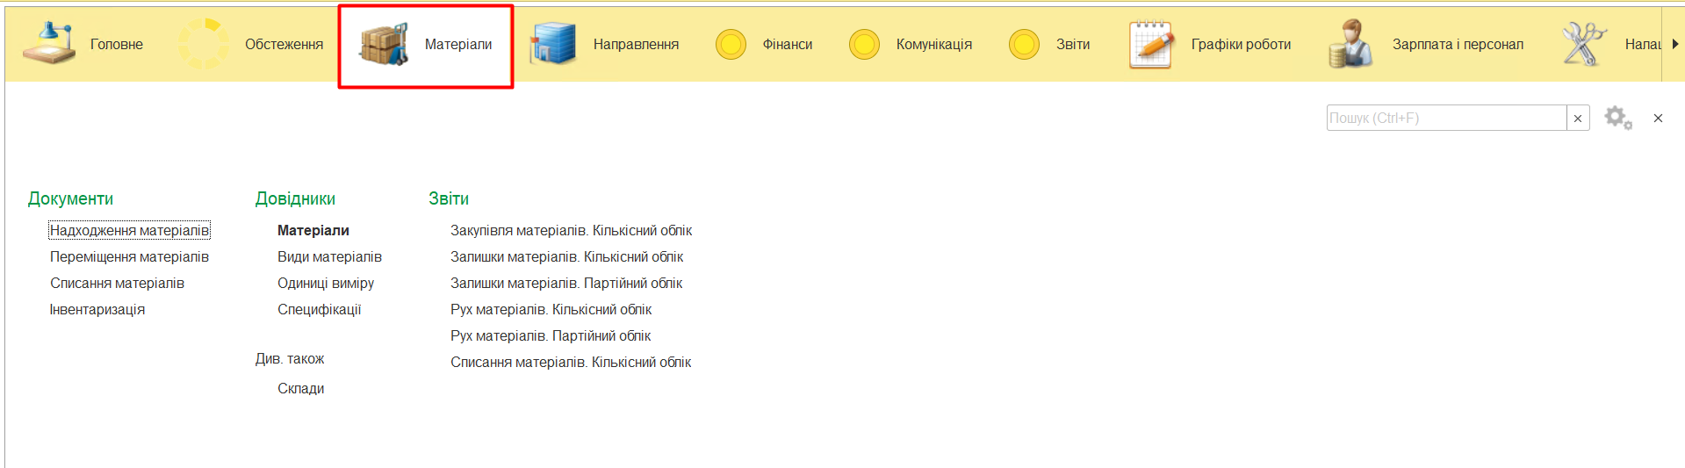Click the Зарплата і персонал person icon
1685x468 pixels.
click(1350, 44)
